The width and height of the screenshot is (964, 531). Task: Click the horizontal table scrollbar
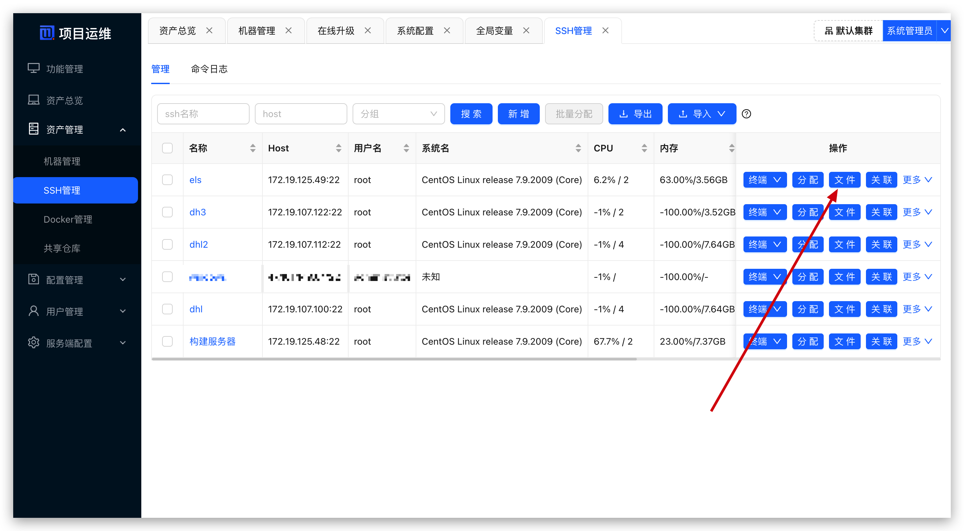coord(394,359)
